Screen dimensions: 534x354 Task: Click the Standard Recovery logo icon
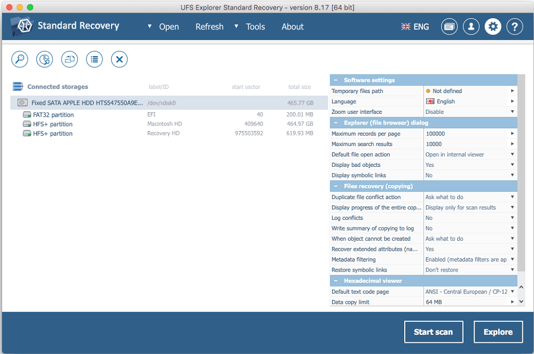click(x=22, y=26)
